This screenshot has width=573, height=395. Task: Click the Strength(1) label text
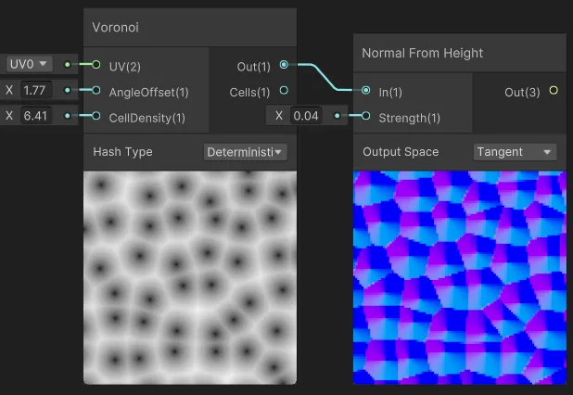(x=409, y=118)
